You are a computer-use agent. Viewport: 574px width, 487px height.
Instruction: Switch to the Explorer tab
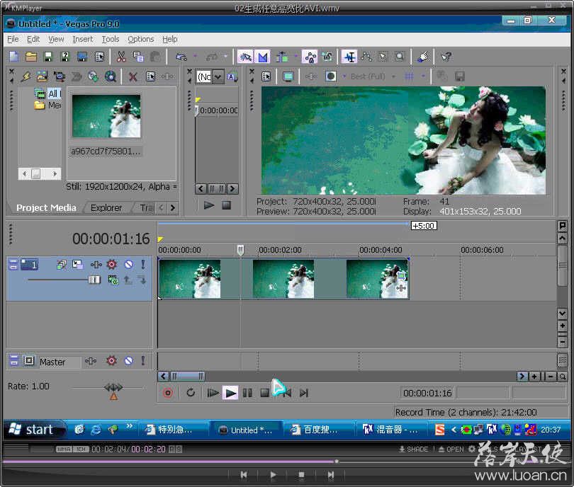coord(106,207)
